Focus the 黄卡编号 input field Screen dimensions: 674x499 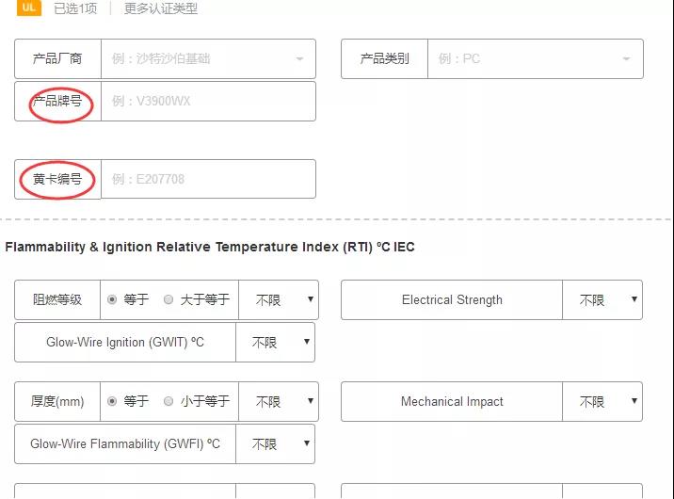[207, 179]
